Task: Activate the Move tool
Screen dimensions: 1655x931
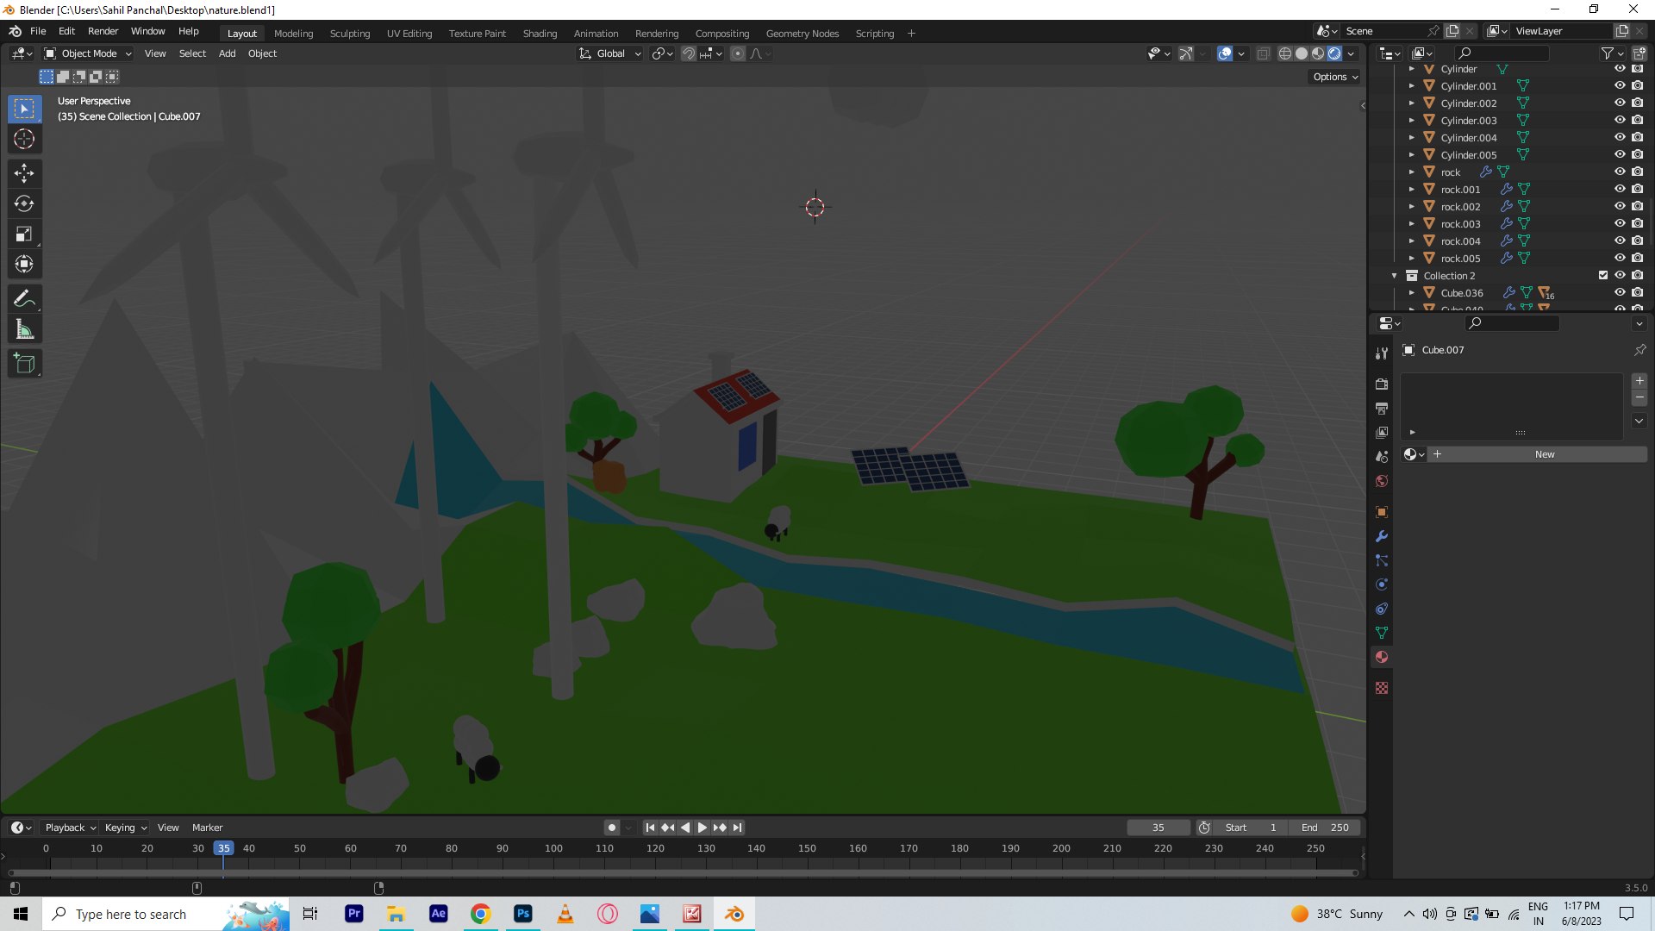Action: coord(24,173)
